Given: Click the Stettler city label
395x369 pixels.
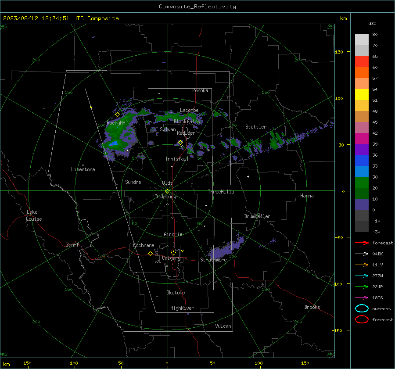Looking at the screenshot, I should [256, 127].
